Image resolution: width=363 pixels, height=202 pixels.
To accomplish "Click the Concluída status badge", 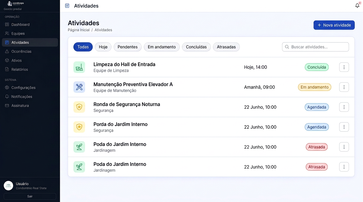I will click(317, 67).
